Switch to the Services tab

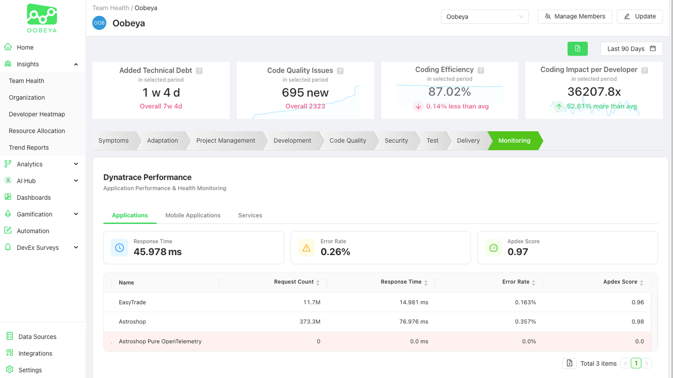pos(250,215)
